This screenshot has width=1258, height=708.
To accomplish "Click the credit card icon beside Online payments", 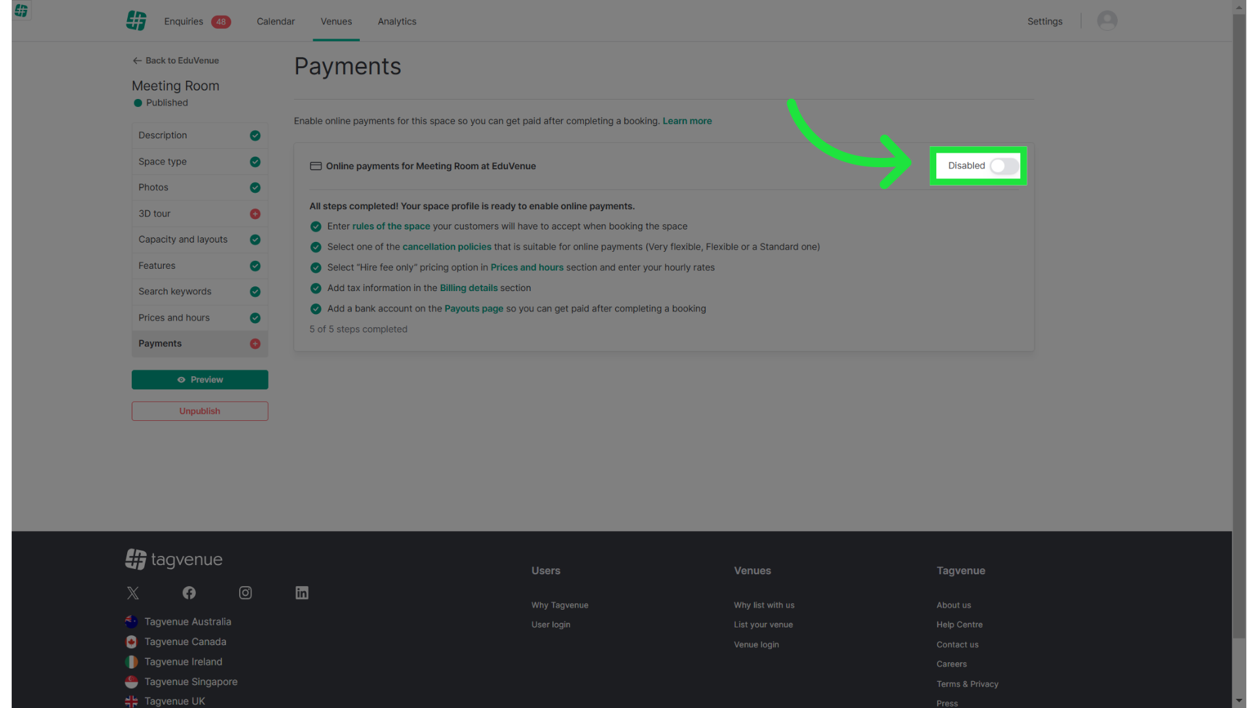I will [315, 166].
